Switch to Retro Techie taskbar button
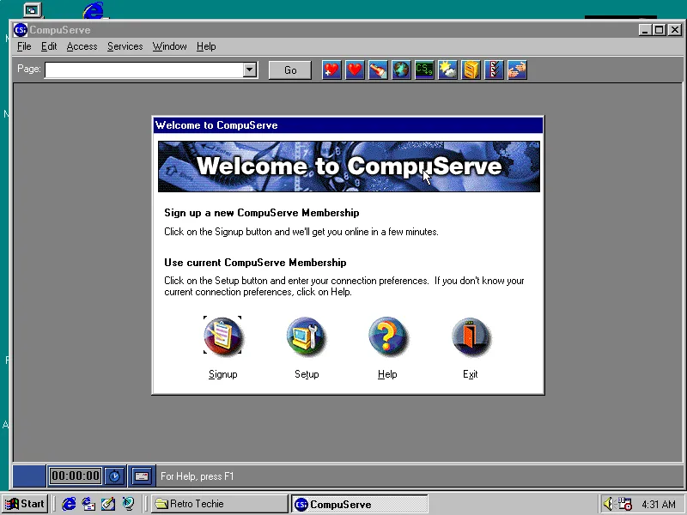This screenshot has height=515, width=687. click(220, 504)
